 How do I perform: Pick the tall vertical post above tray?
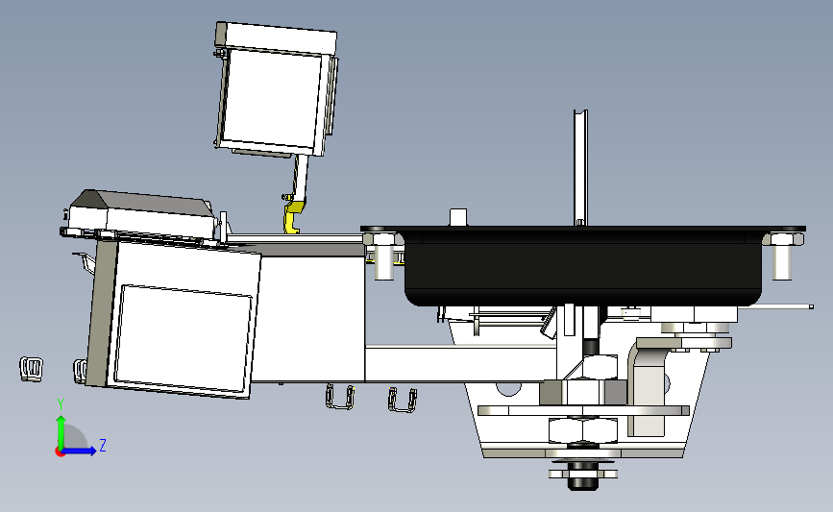(580, 168)
